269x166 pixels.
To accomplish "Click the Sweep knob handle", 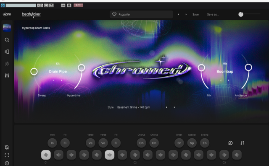I will pyautogui.click(x=34, y=71).
